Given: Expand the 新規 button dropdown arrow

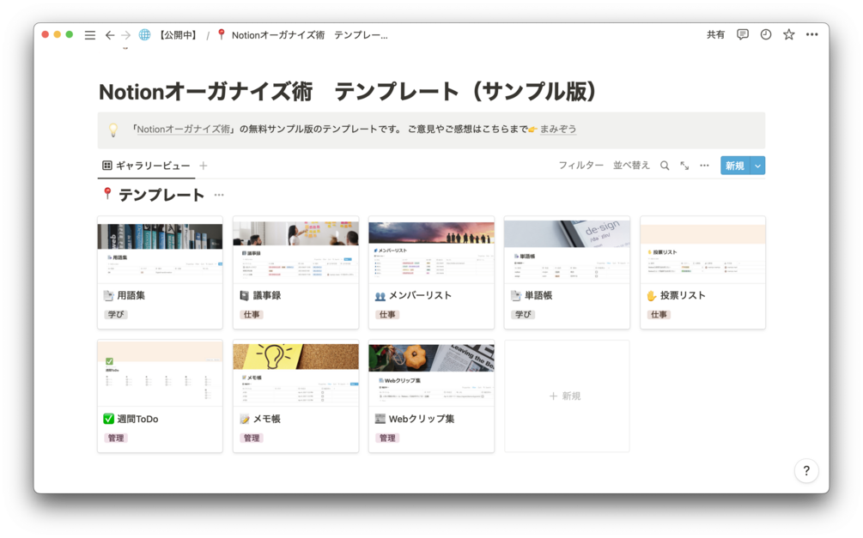Looking at the screenshot, I should (758, 166).
